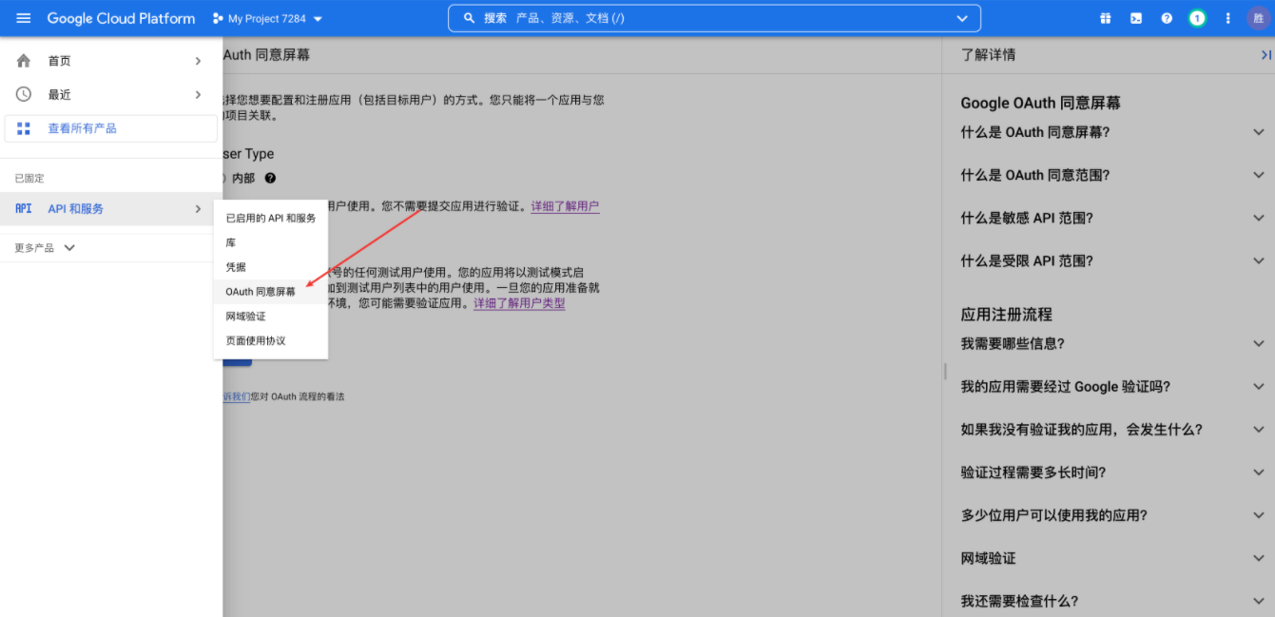Click the gift icon in the top bar
The image size is (1275, 617).
(x=1106, y=18)
